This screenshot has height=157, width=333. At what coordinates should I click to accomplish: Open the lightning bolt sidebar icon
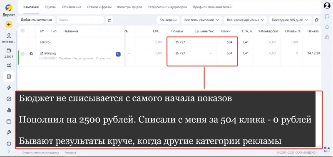9,88
